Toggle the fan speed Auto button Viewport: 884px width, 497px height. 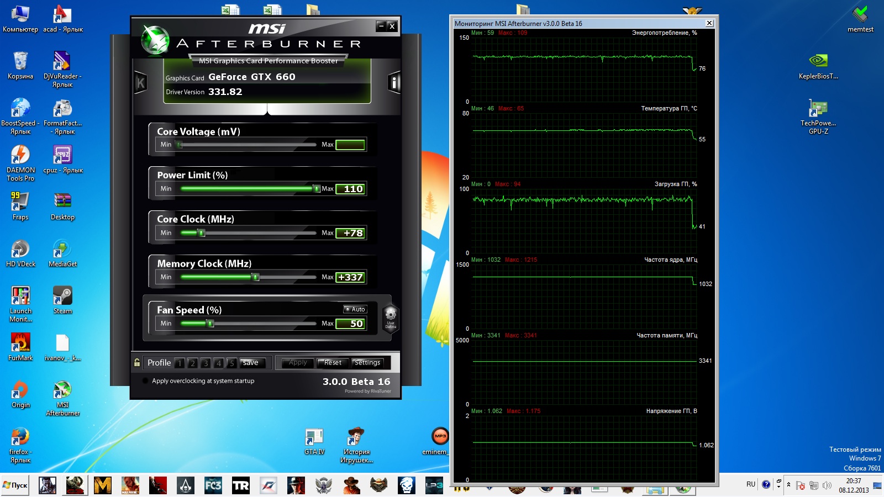[355, 309]
